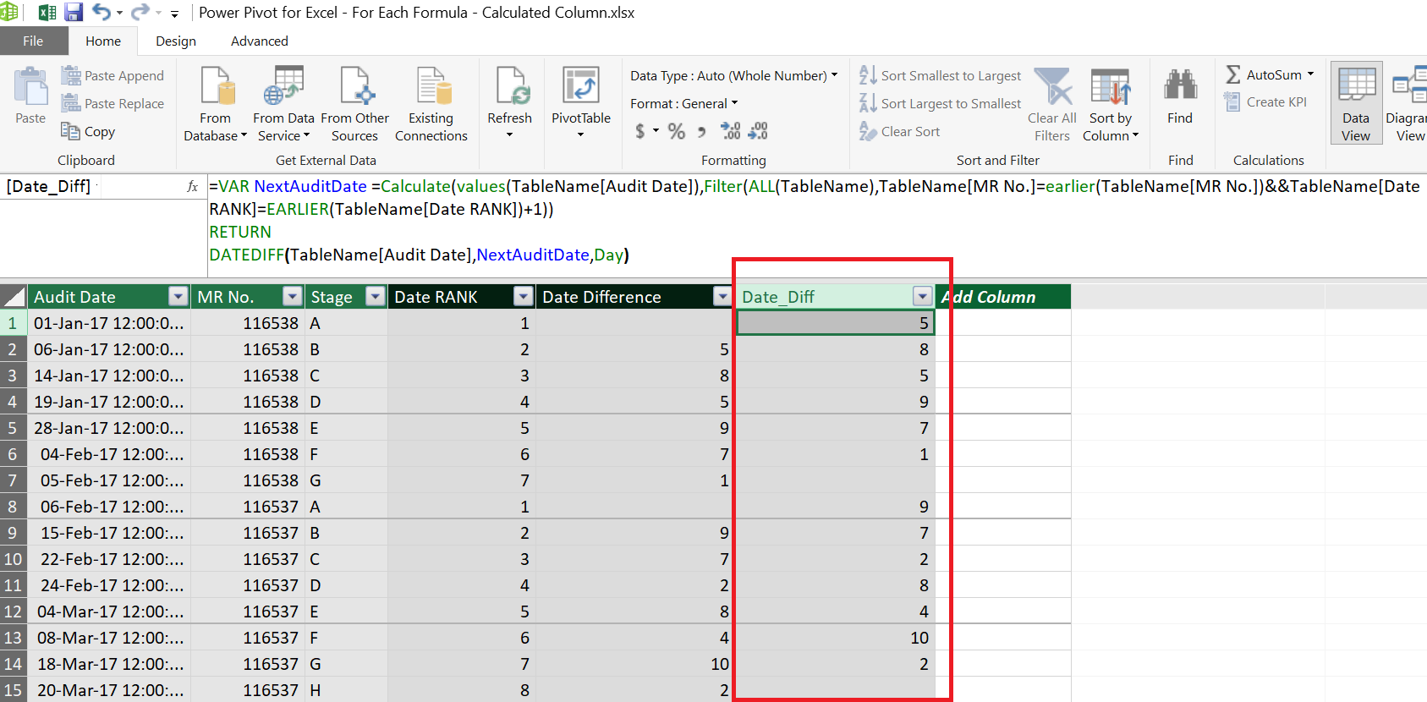Screen dimensions: 1427x702
Task: Insert a PivotTable
Action: click(x=580, y=104)
